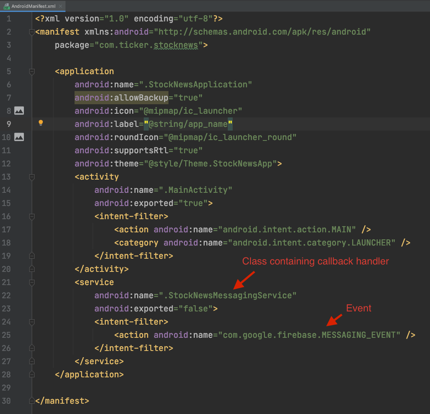This screenshot has height=414, width=430.
Task: Click the AndroidManifest.xml file icon in the tab
Action: pyautogui.click(x=7, y=6)
